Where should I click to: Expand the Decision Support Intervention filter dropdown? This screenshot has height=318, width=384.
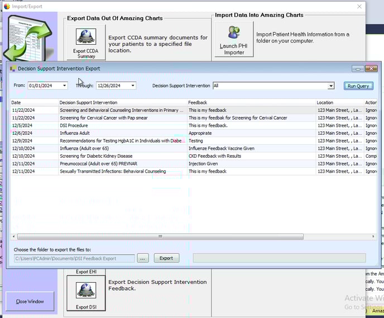pyautogui.click(x=331, y=86)
